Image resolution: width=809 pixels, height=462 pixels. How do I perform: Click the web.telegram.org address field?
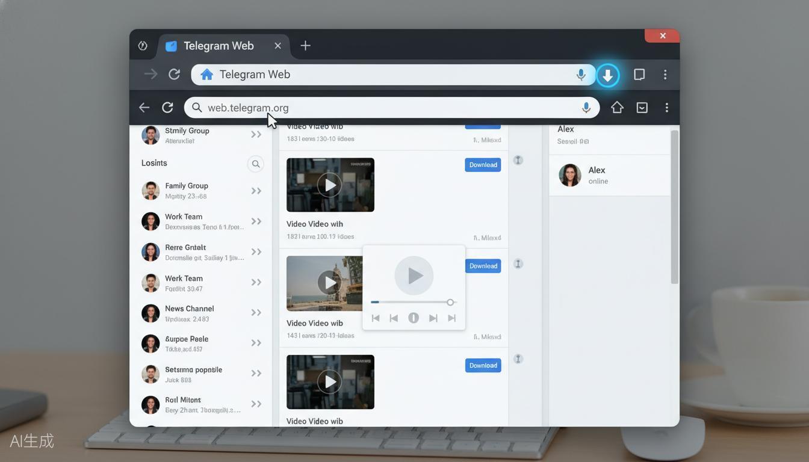(x=392, y=108)
